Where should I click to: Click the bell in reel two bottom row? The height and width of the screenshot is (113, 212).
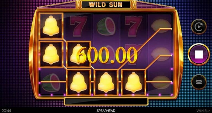79,82
